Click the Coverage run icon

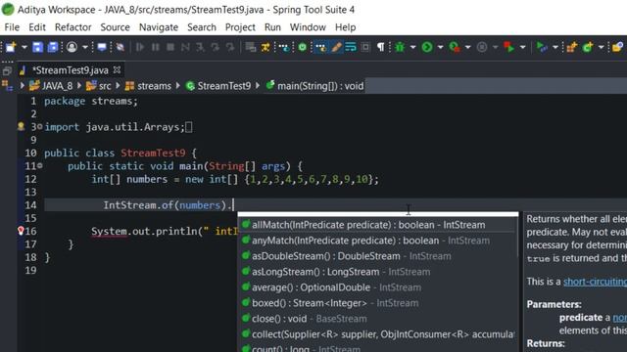455,47
